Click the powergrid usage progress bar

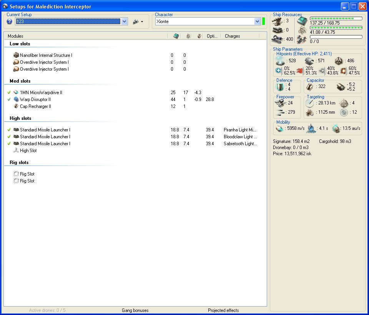[336, 28]
